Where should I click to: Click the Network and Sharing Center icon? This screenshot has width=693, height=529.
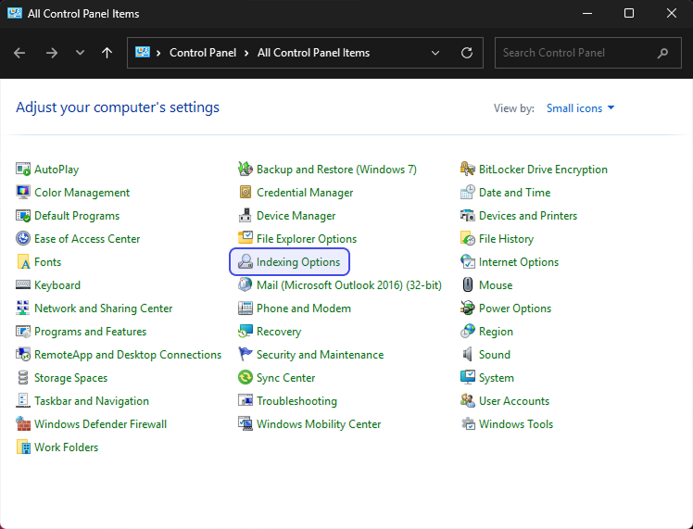point(23,308)
